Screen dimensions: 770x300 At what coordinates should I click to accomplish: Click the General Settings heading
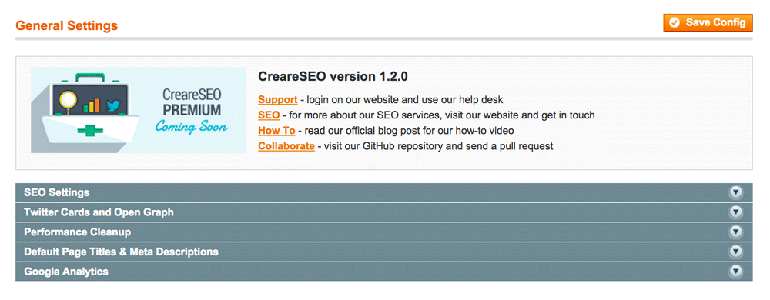(x=67, y=25)
